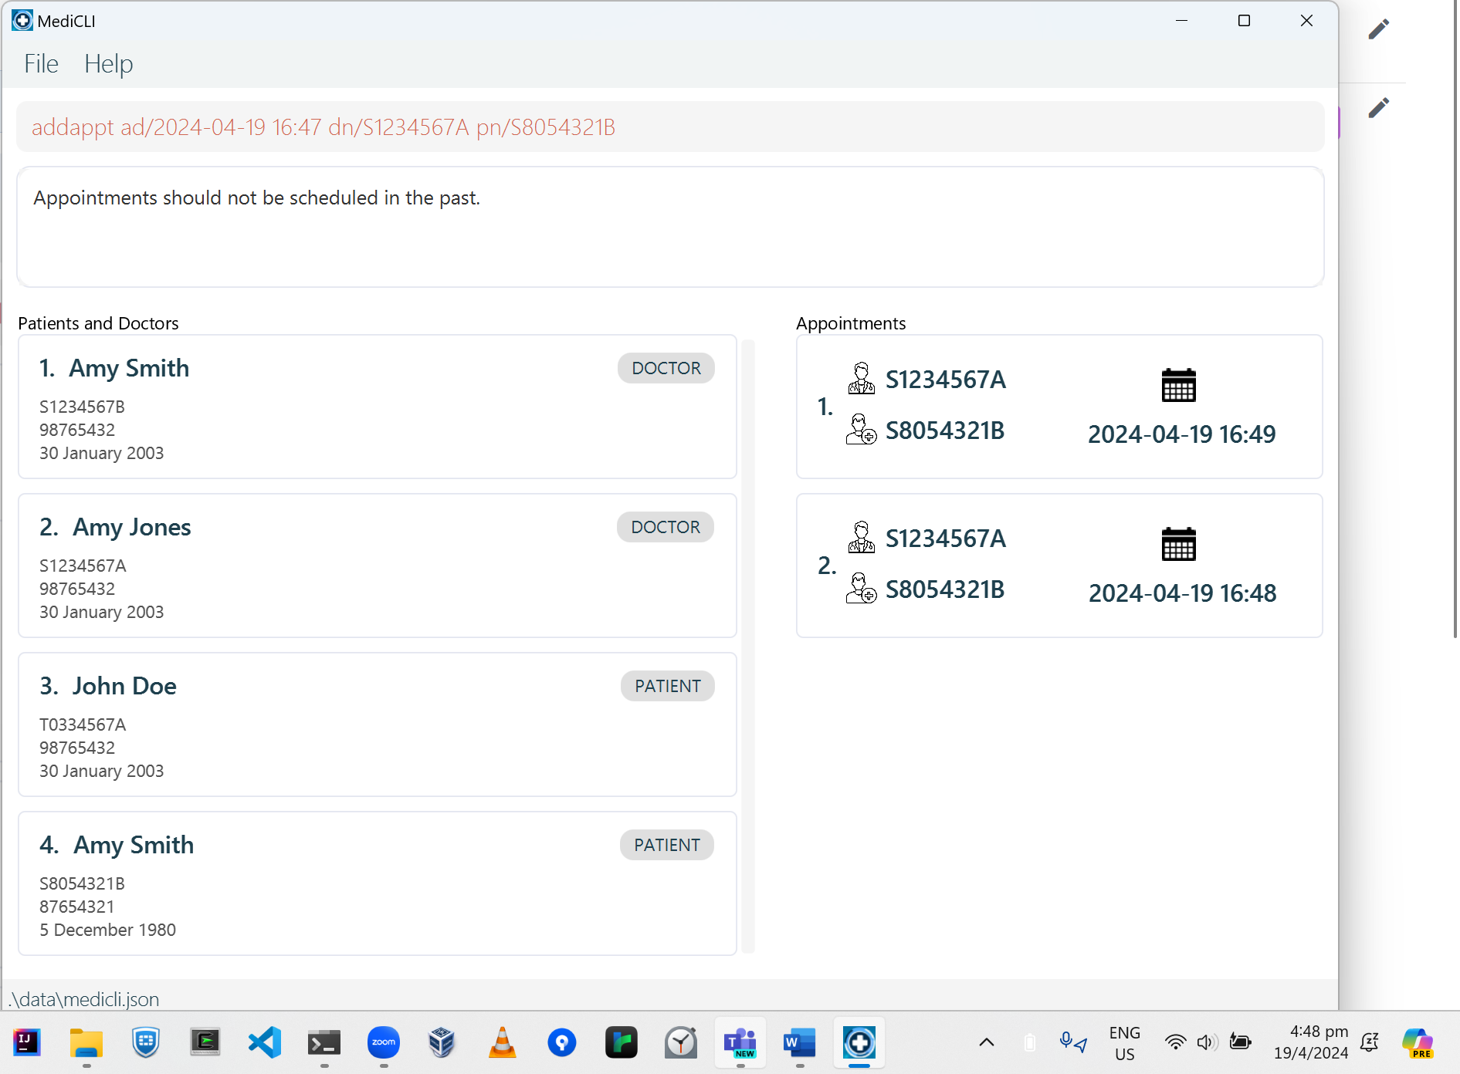Screen dimensions: 1460x1074
Task: Click the Appointments panel heading
Action: click(851, 323)
